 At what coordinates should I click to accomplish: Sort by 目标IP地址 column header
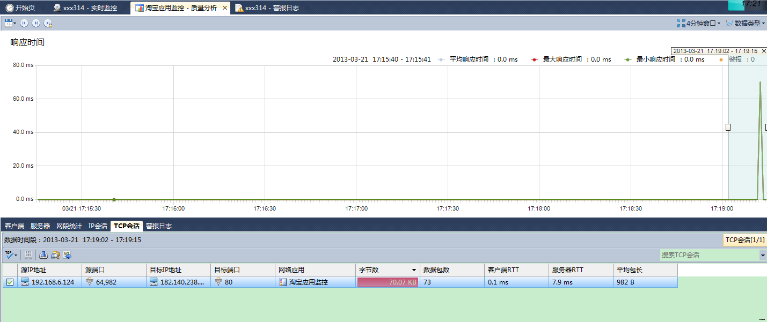click(179, 269)
